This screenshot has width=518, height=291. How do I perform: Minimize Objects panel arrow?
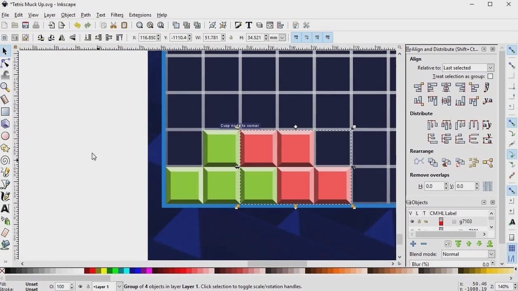[483, 202]
